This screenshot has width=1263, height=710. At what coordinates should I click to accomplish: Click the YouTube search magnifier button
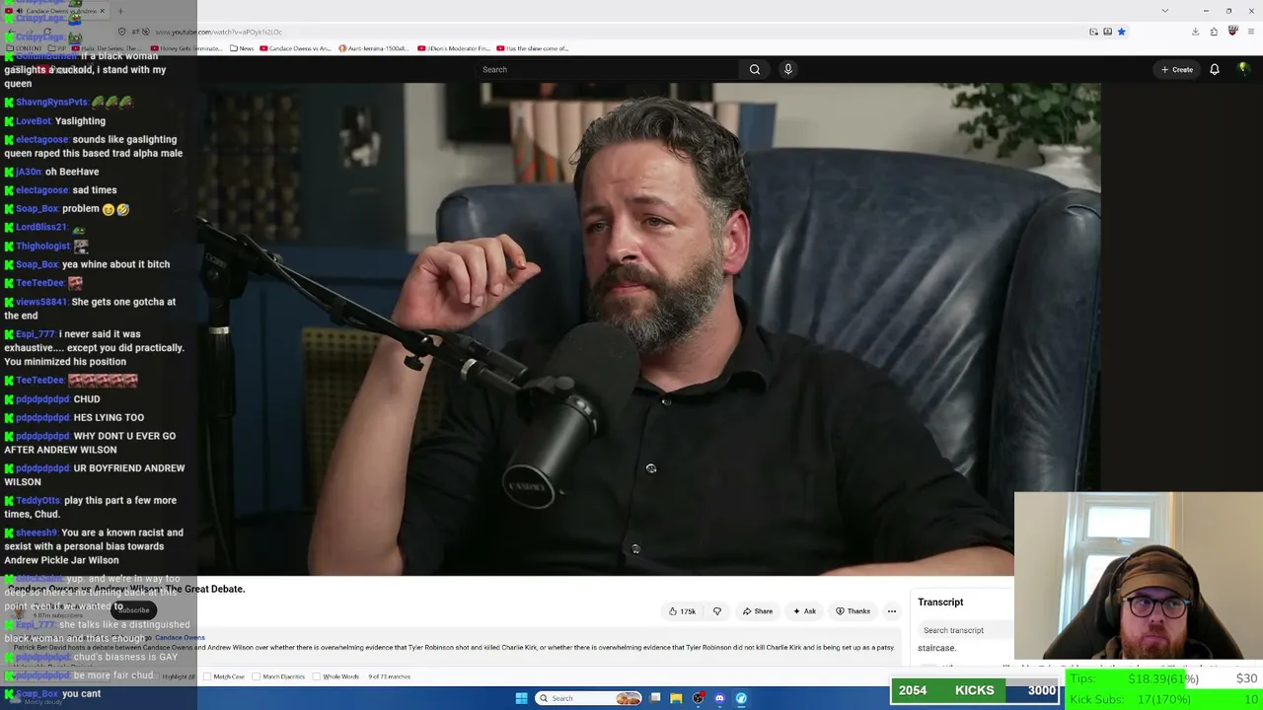(x=755, y=69)
